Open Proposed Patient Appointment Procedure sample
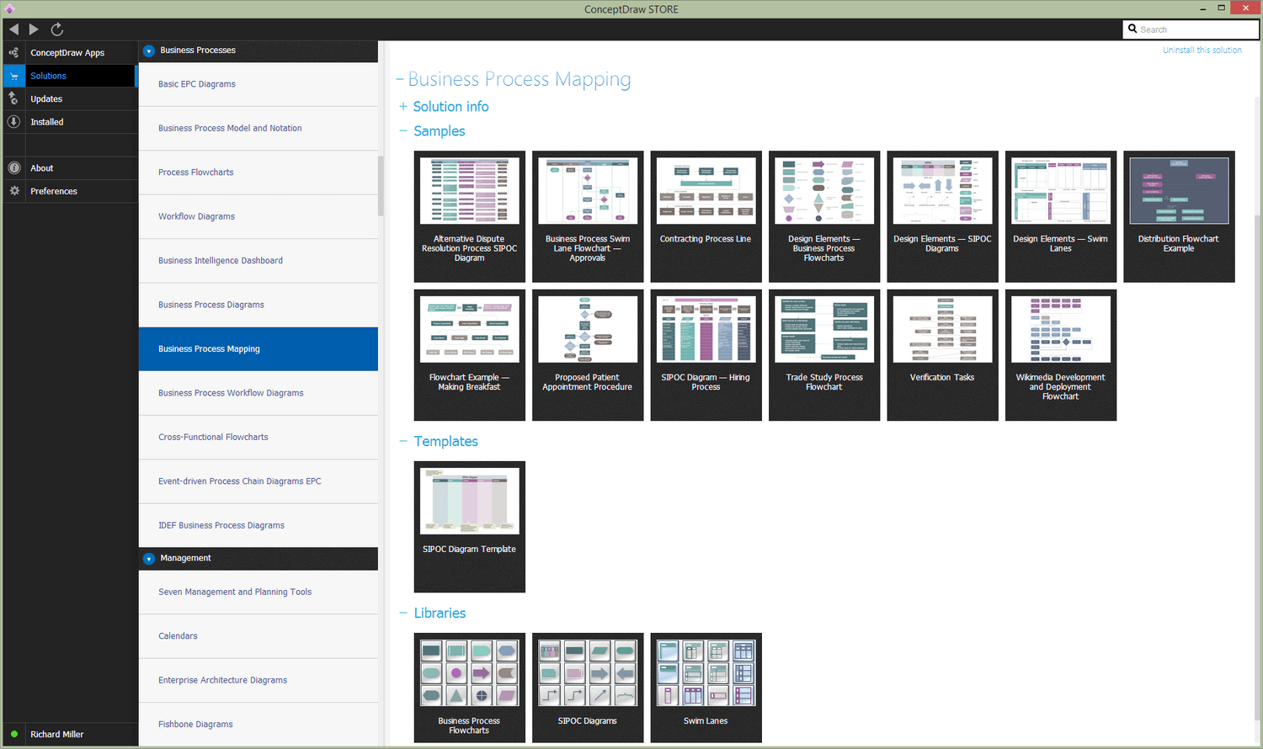Viewport: 1263px width, 749px height. pos(588,355)
